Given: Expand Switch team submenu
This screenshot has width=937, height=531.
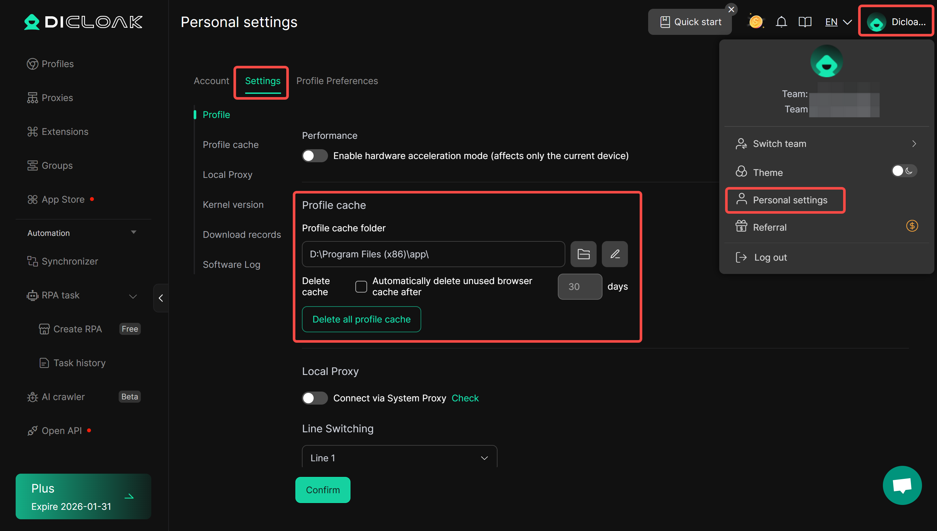Looking at the screenshot, I should pyautogui.click(x=826, y=144).
